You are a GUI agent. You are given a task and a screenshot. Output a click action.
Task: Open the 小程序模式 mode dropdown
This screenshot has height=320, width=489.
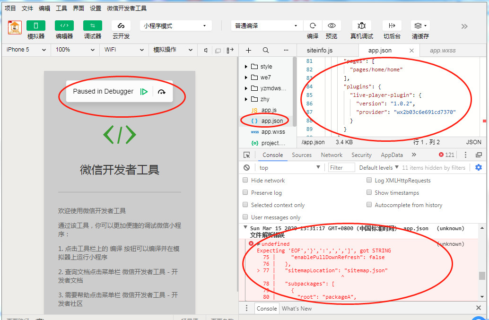176,26
